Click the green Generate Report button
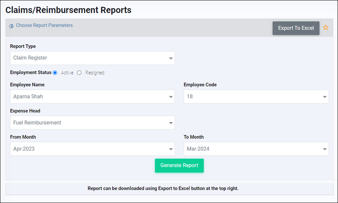This screenshot has height=203, width=338. [179, 165]
